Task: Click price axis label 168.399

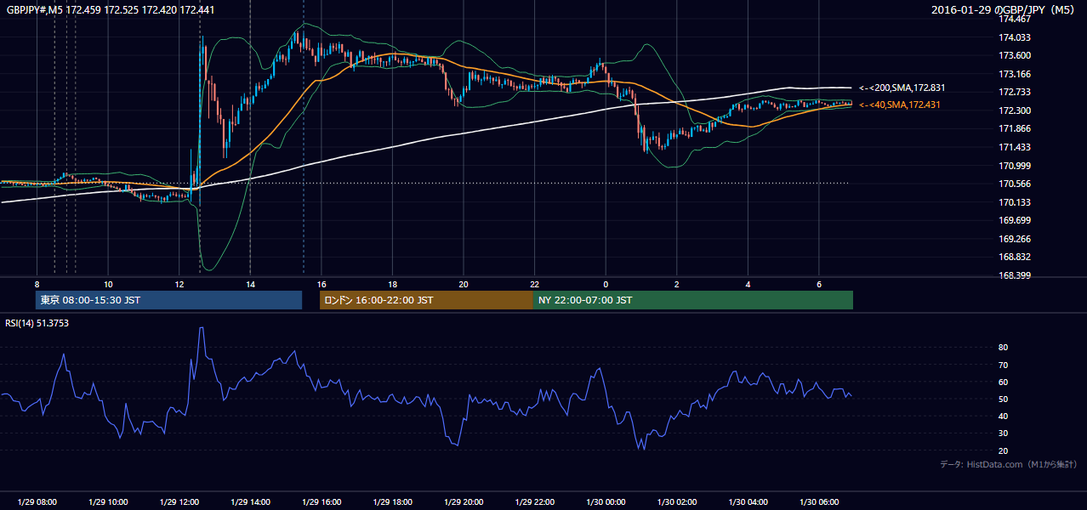Action: click(1014, 275)
